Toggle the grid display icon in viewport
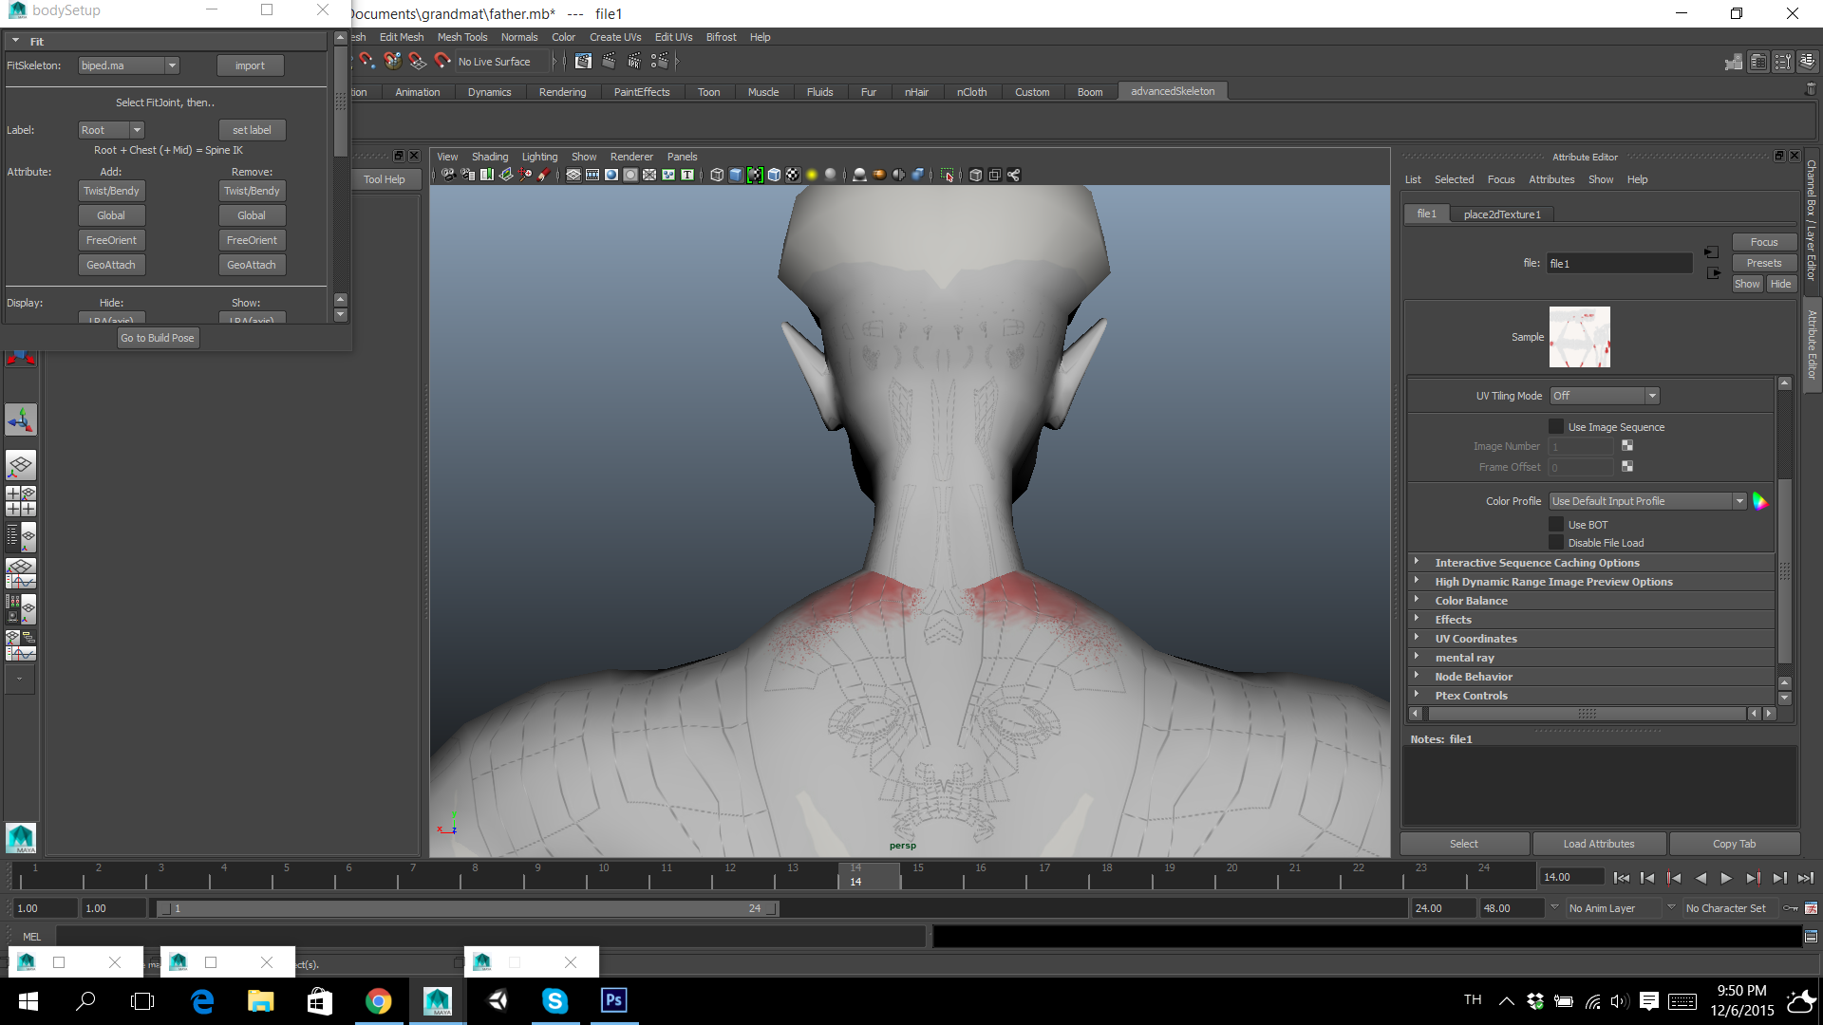Screen dimensions: 1823x1025 click(x=573, y=175)
